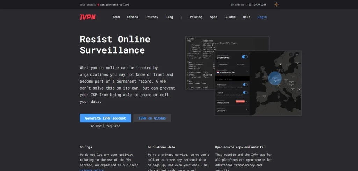Click the IVPN logo
Screen dimensions: 358x171
click(x=87, y=17)
